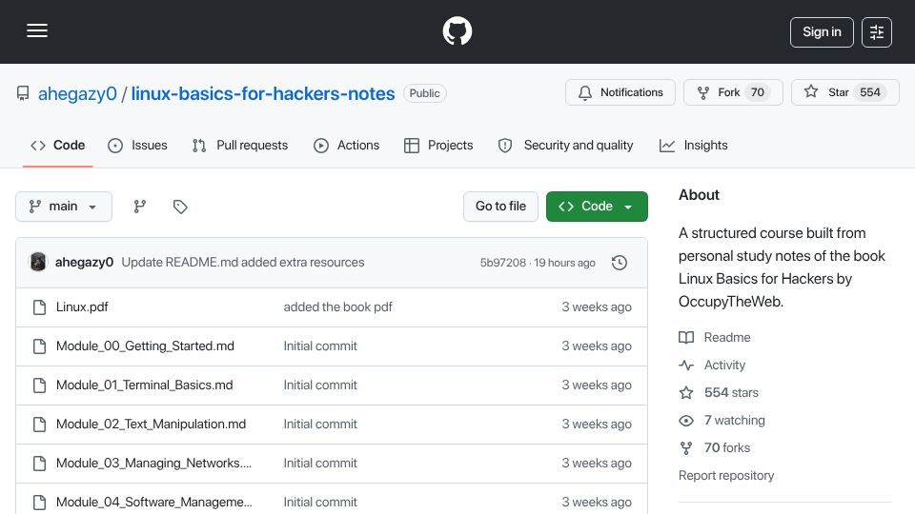Image resolution: width=915 pixels, height=514 pixels.
Task: Open the Linux.pdf file
Action: click(82, 307)
